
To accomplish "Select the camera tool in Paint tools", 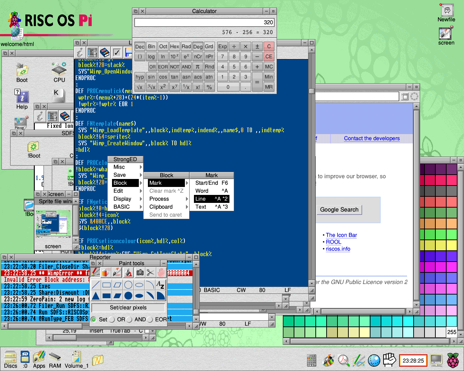I will point(140,272).
